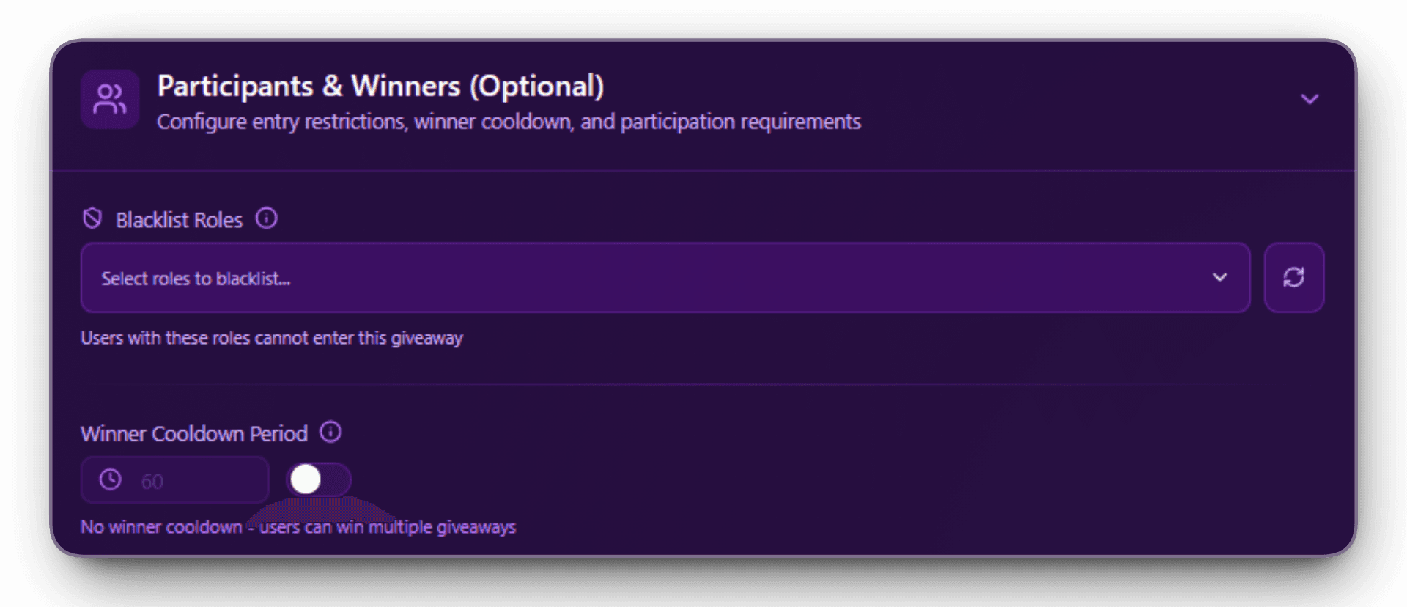The height and width of the screenshot is (607, 1407).
Task: Click the clock icon in cooldown input
Action: point(110,480)
